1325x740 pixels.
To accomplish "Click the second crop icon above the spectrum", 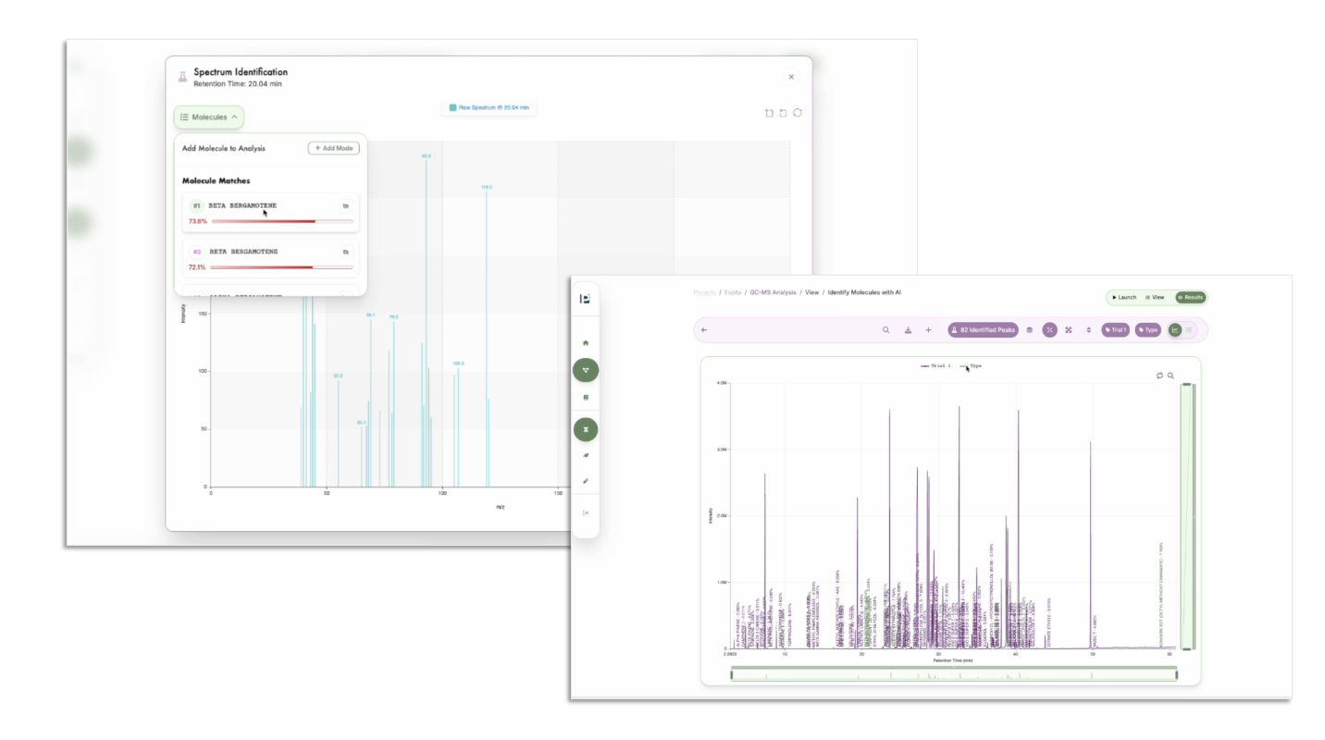I will [783, 113].
